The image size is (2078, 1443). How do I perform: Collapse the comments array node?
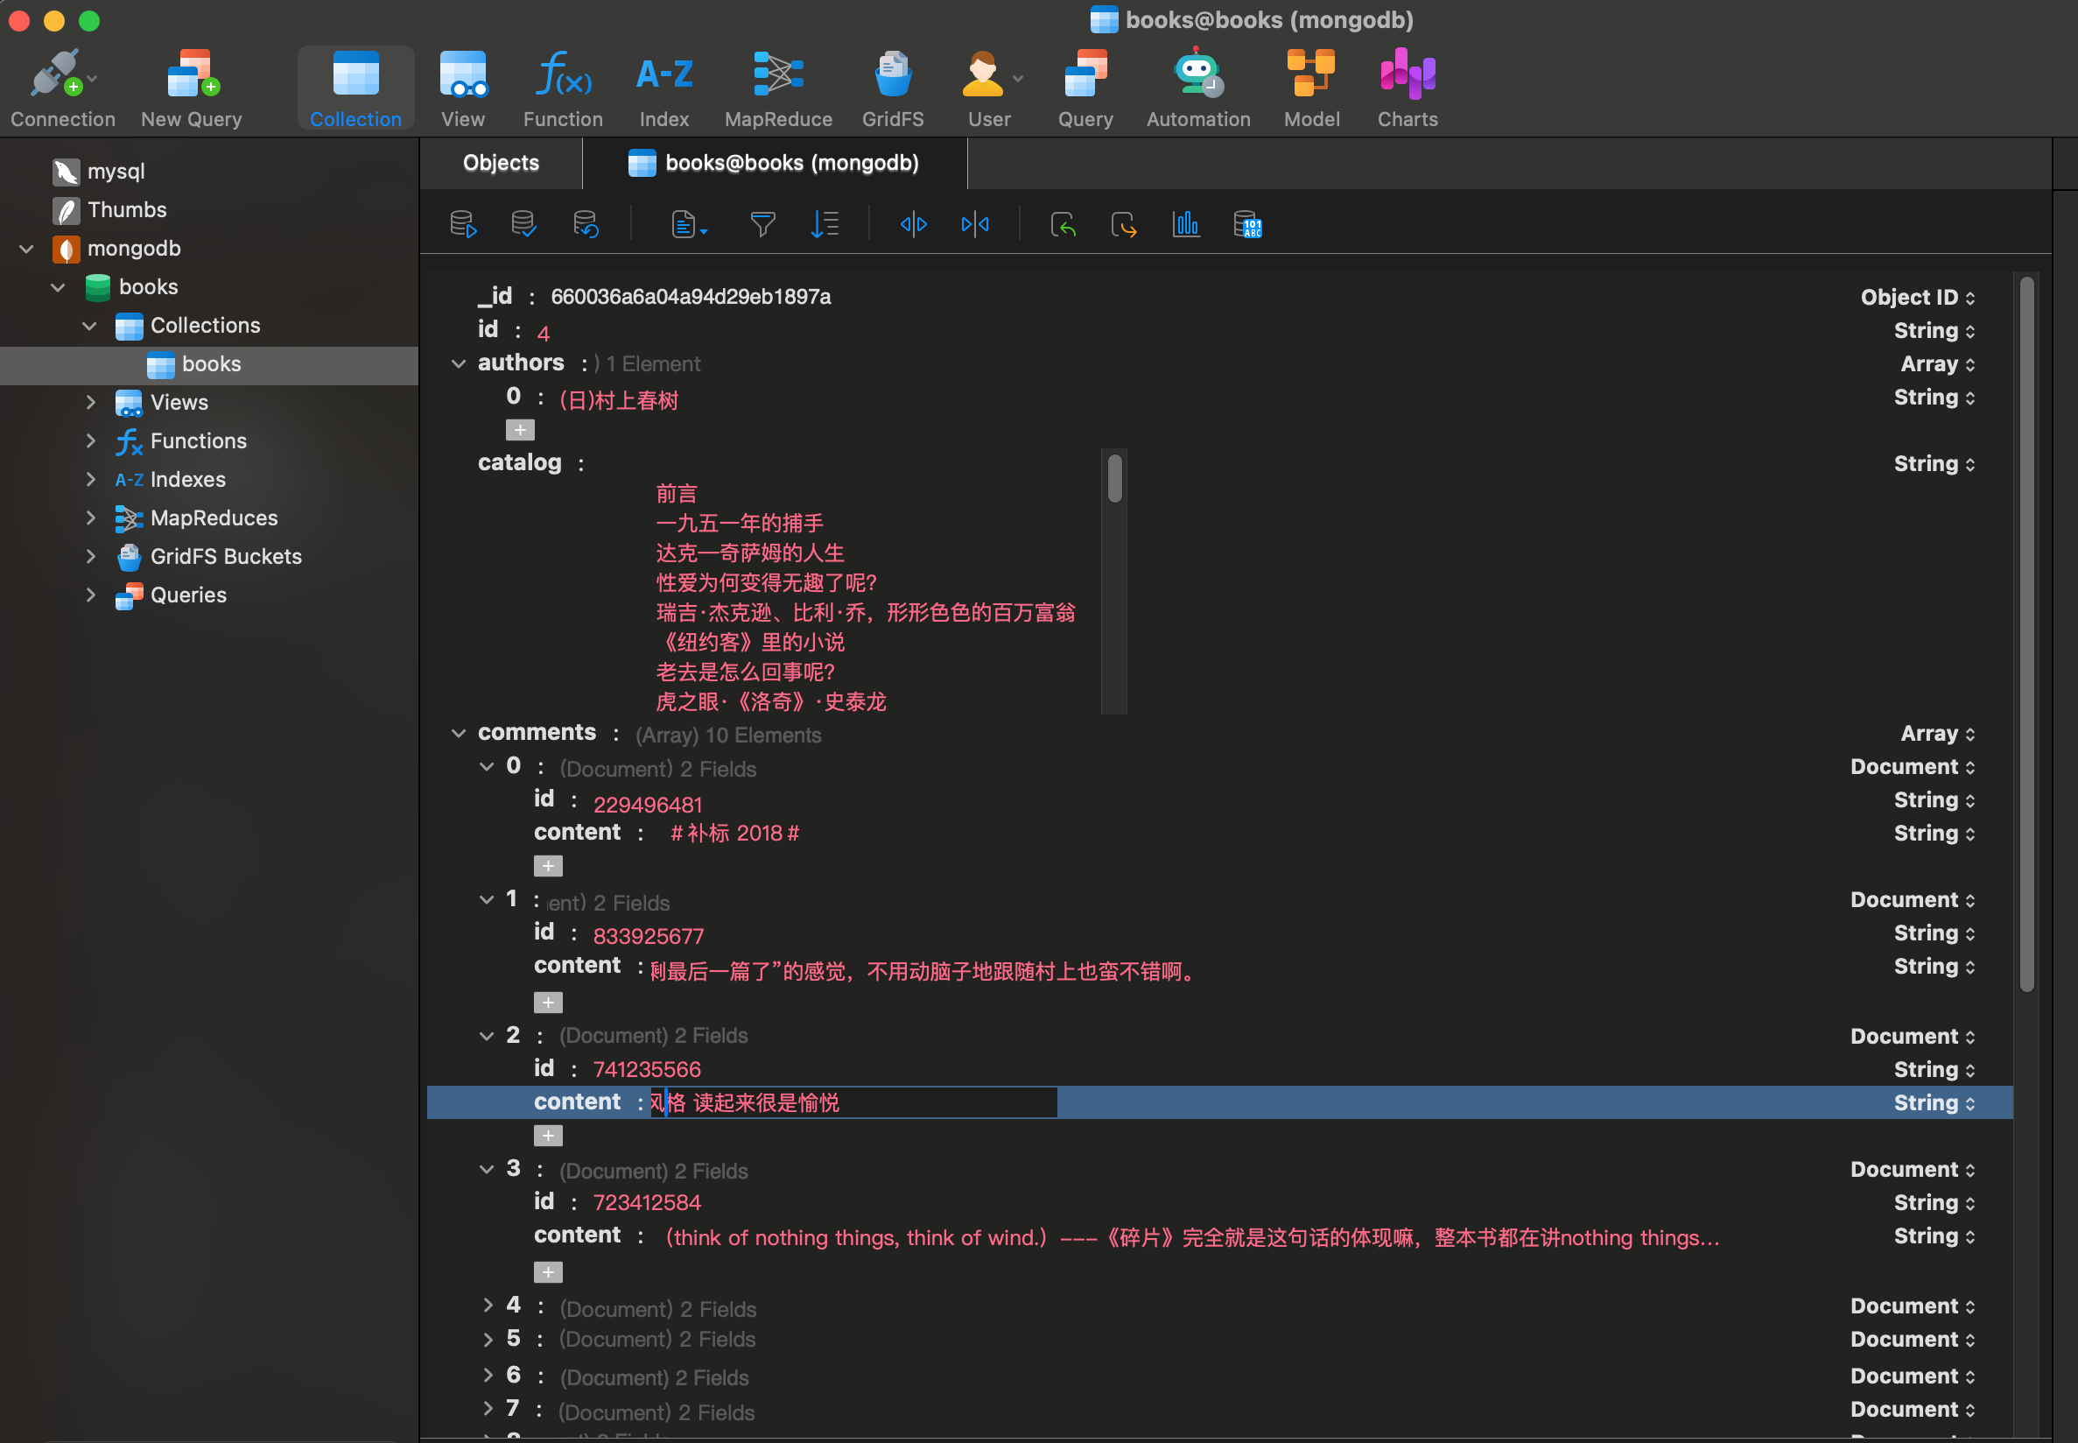(x=459, y=733)
